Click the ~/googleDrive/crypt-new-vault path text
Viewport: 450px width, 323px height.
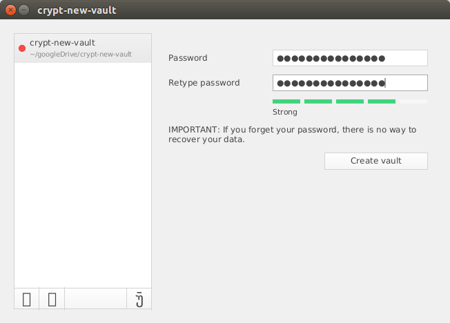[80, 54]
